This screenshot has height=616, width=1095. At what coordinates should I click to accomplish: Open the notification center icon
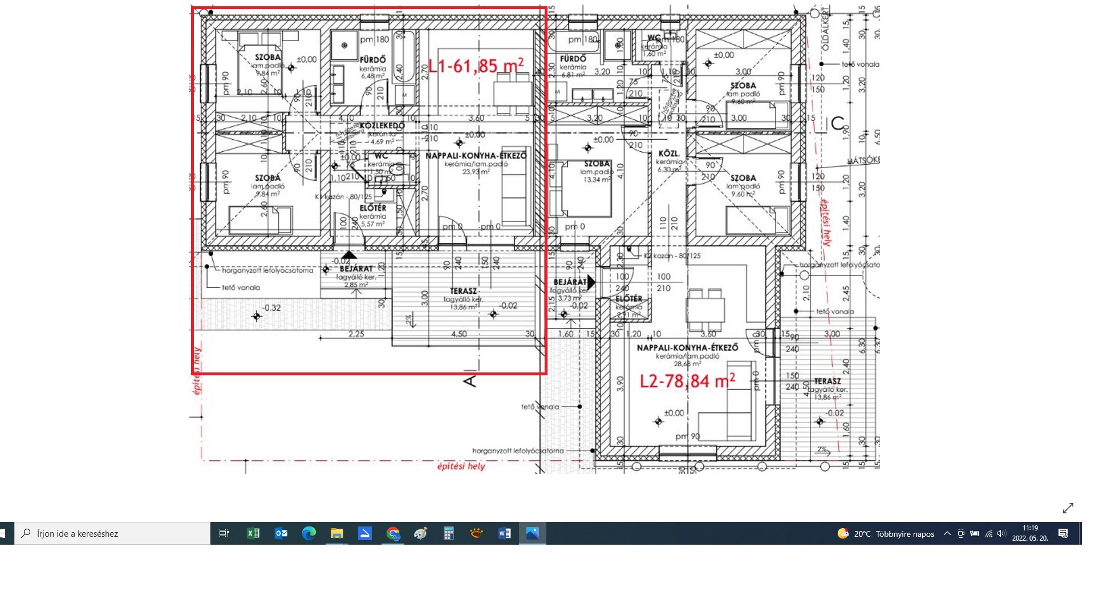pyautogui.click(x=1063, y=533)
